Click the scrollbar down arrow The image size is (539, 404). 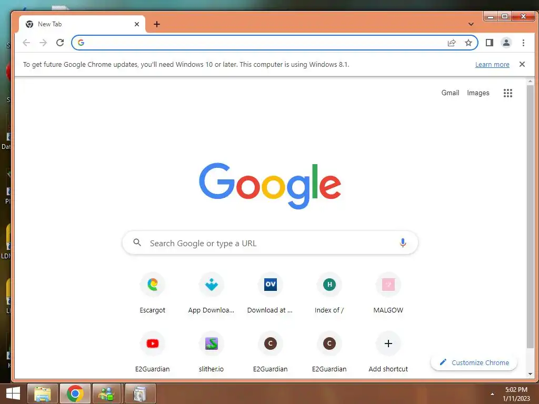point(530,374)
